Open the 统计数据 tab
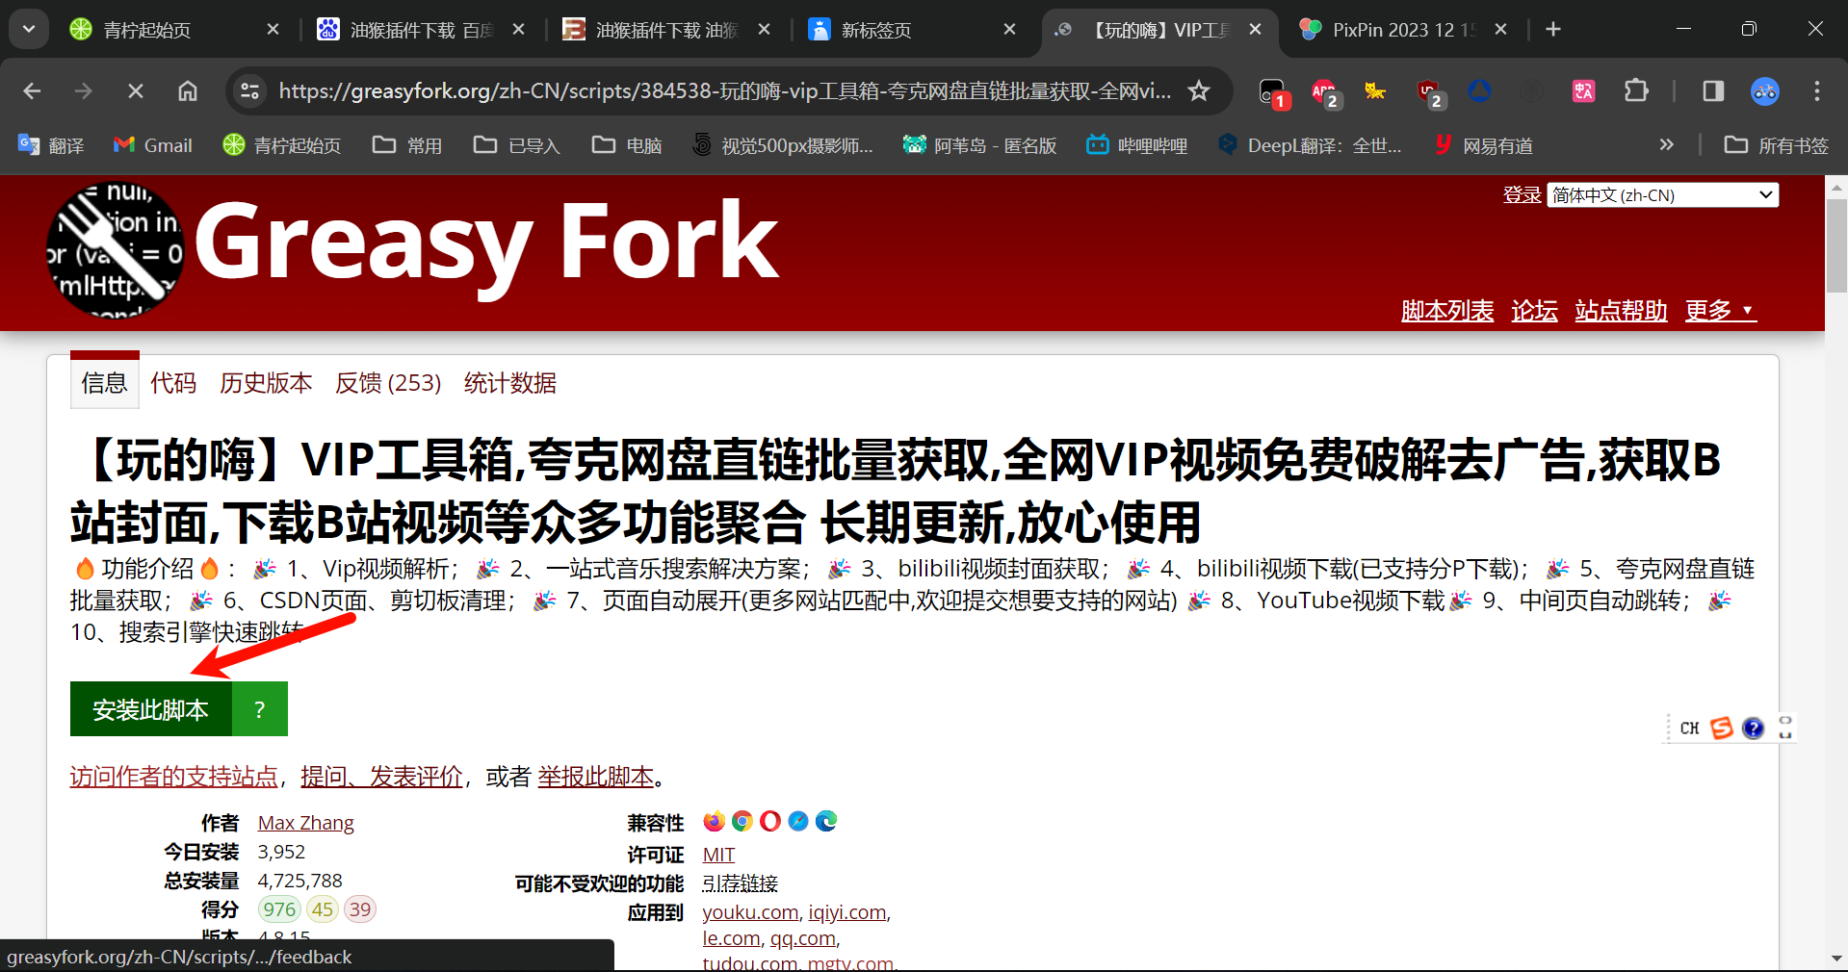The height and width of the screenshot is (972, 1848). click(510, 383)
